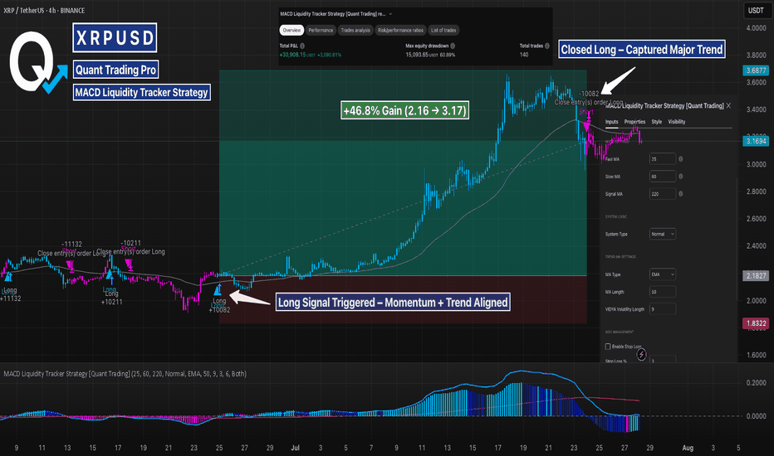The height and width of the screenshot is (456, 774).
Task: Switch to the Overview tab
Action: (291, 30)
